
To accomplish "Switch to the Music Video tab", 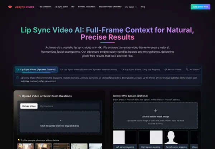I will click(173, 69).
